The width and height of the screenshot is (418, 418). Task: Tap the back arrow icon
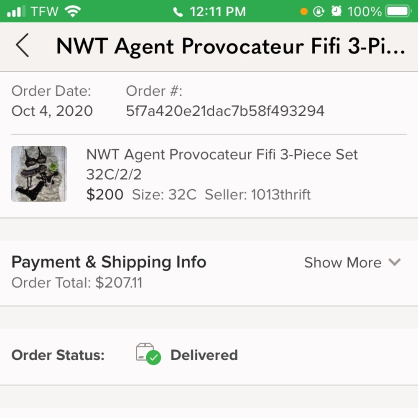coord(22,45)
